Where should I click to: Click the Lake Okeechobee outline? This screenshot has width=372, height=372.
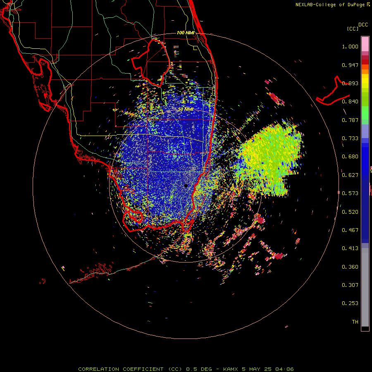150,63
